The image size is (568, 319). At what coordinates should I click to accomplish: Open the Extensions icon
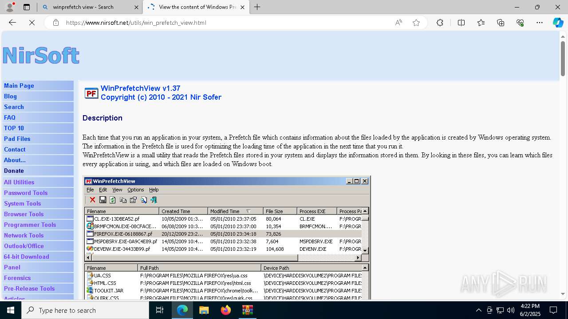(440, 23)
